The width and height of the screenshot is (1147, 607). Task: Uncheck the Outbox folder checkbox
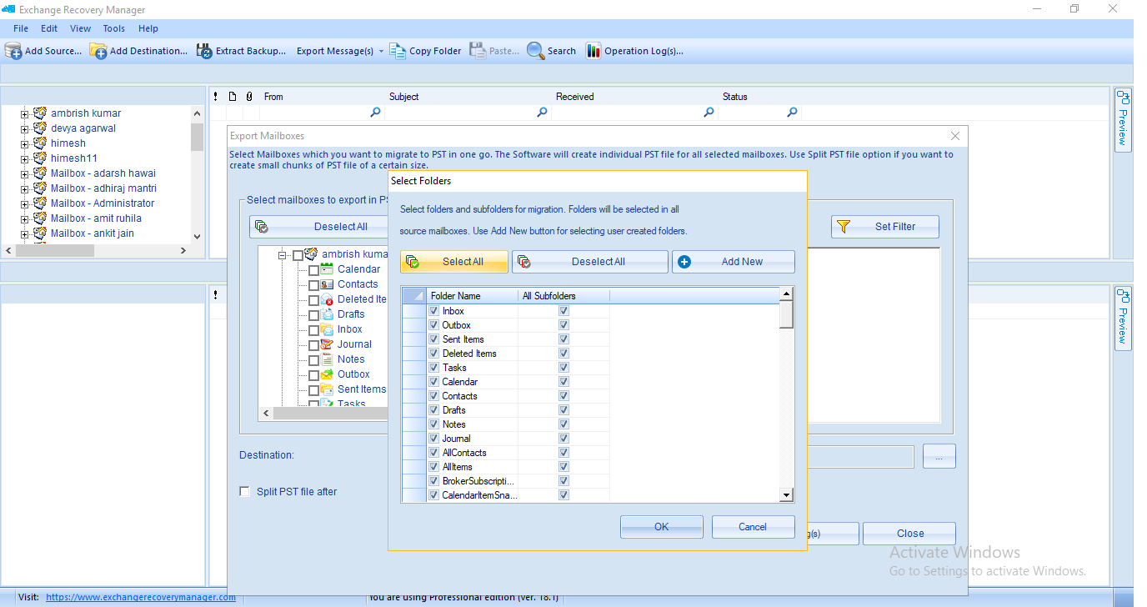tap(433, 325)
